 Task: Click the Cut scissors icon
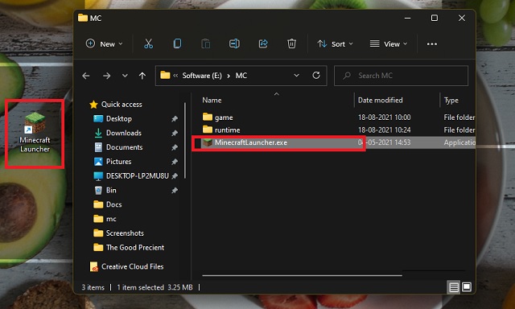[x=148, y=43]
